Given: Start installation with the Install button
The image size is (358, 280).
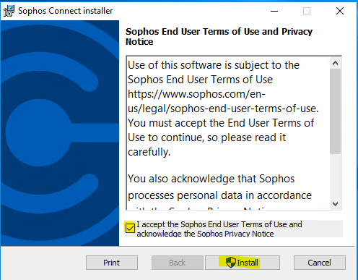Looking at the screenshot, I should tap(243, 263).
